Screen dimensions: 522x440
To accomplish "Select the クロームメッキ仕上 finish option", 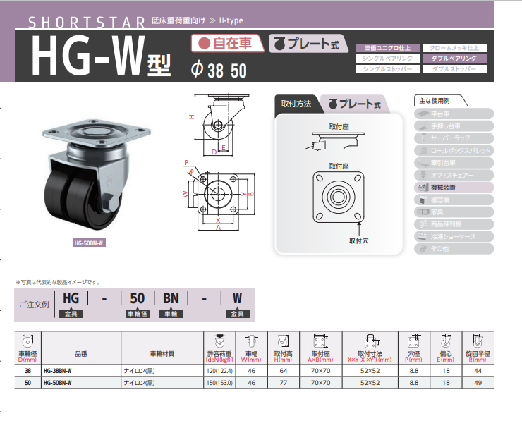I will tap(454, 47).
